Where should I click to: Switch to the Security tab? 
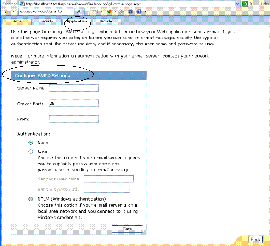click(47, 22)
